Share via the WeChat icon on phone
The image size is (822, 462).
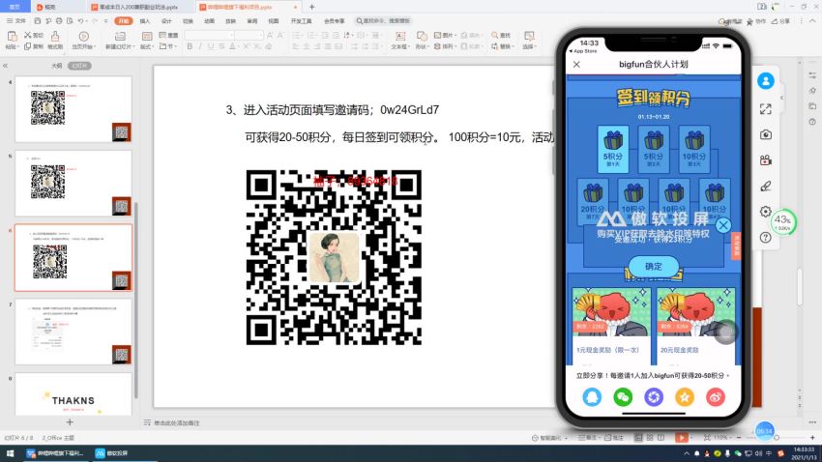(623, 397)
